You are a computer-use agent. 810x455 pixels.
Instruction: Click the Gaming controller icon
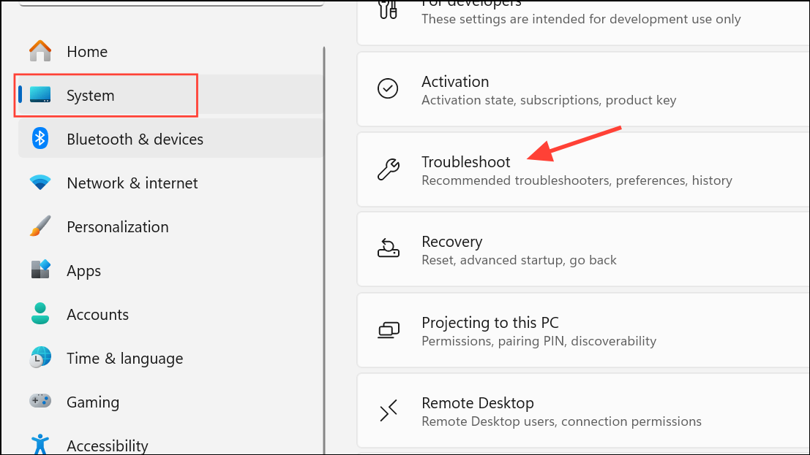coord(40,402)
